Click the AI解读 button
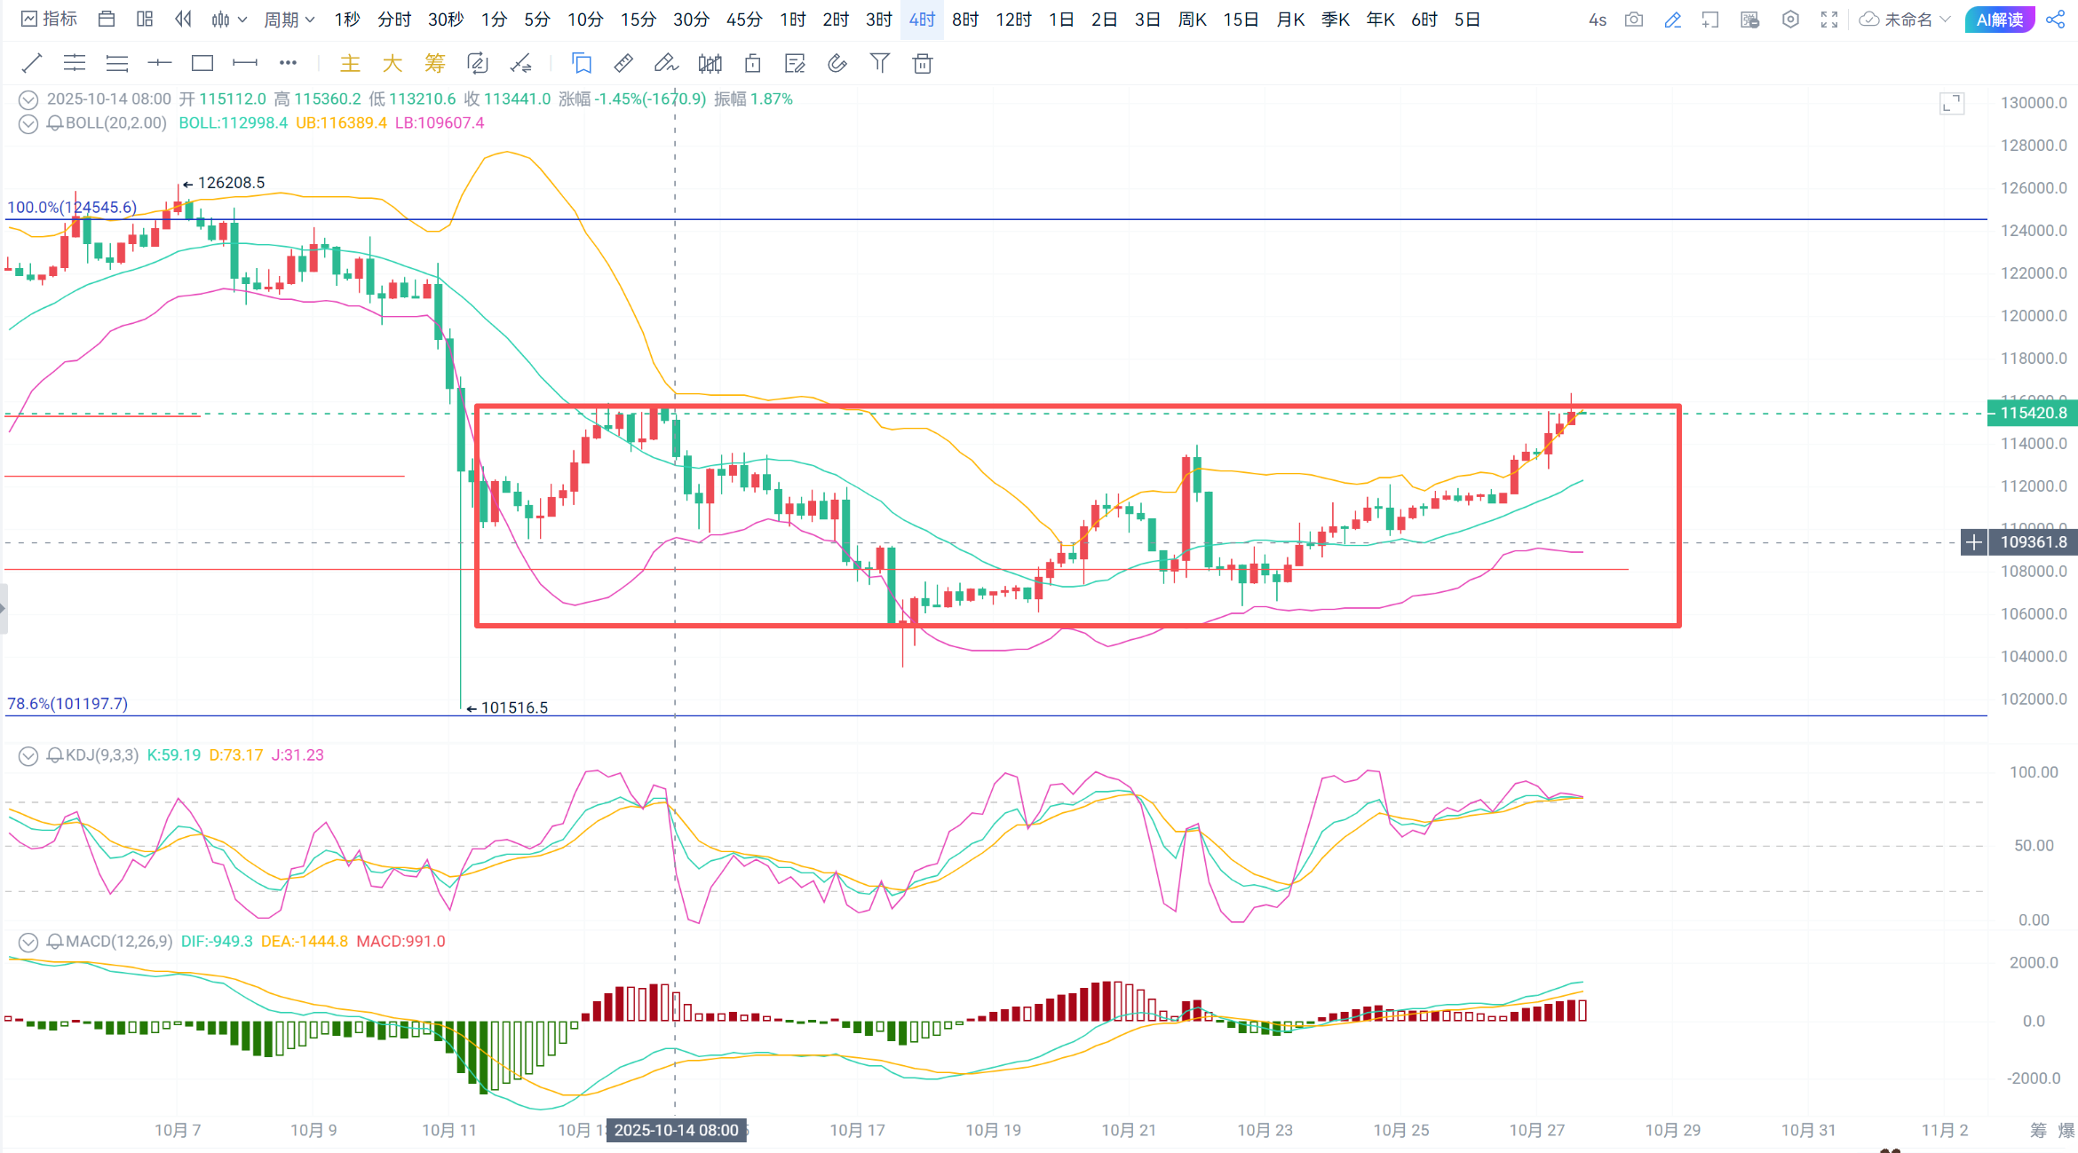 pyautogui.click(x=1999, y=20)
